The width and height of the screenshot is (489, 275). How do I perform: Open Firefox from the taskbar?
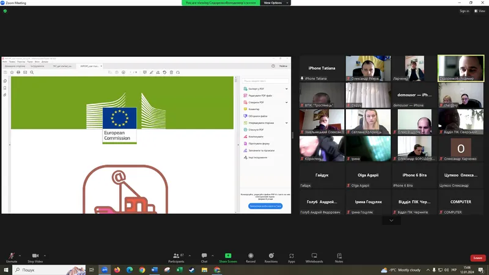pyautogui.click(x=117, y=270)
